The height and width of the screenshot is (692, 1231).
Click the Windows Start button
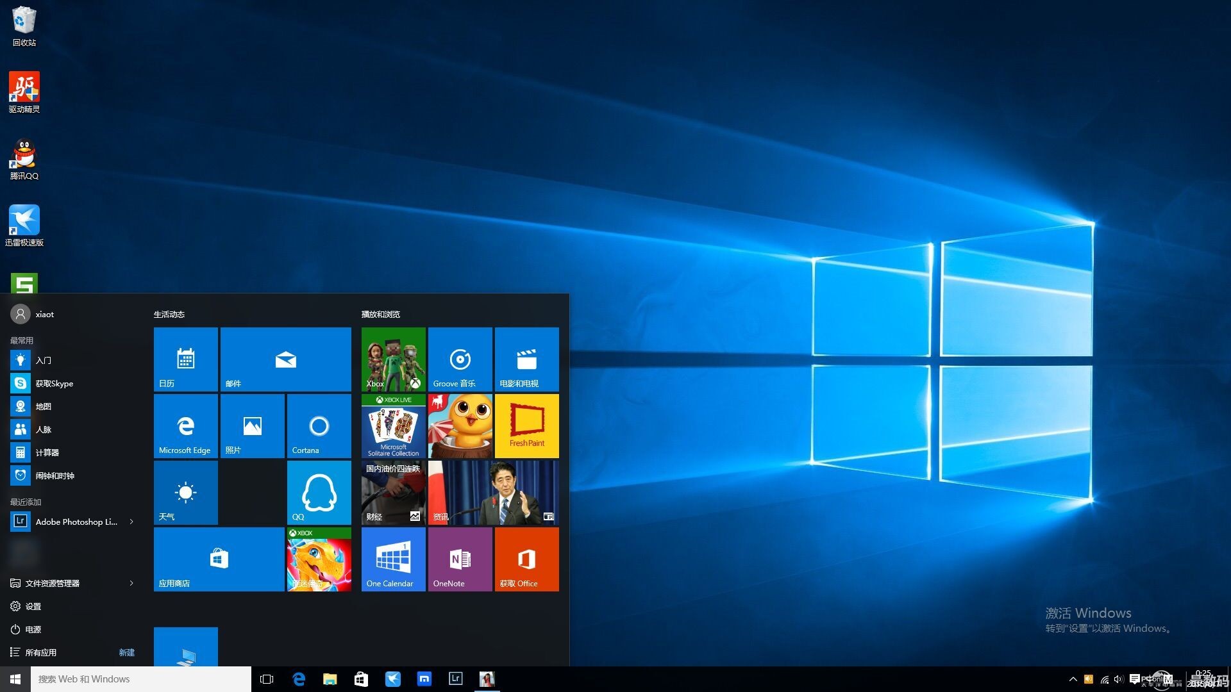tap(15, 679)
